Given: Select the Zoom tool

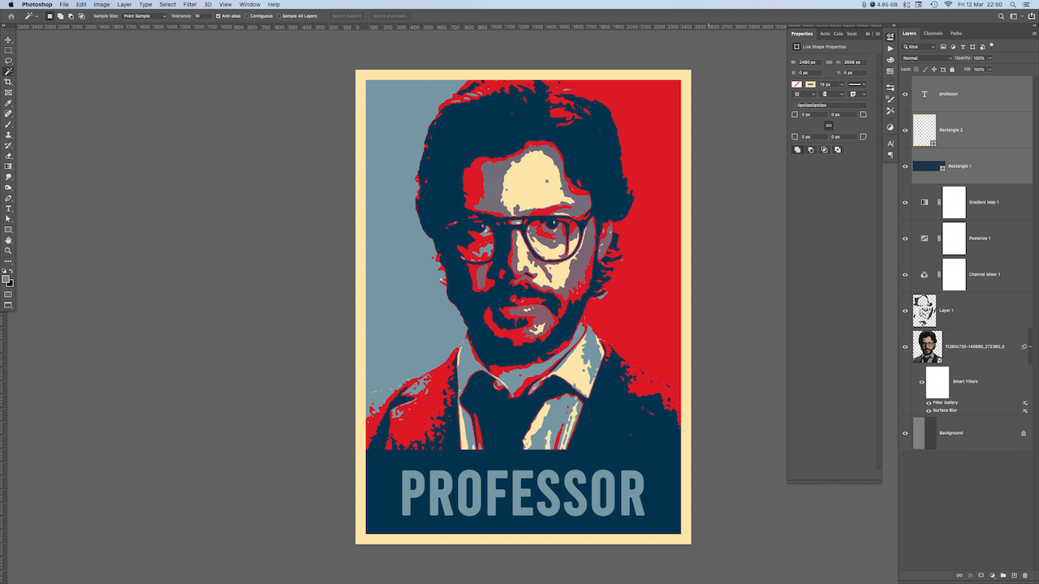Looking at the screenshot, I should click(x=8, y=251).
